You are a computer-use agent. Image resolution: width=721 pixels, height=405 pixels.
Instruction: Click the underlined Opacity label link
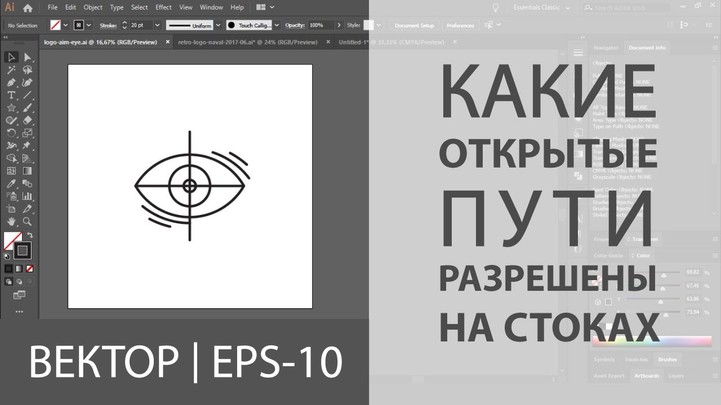point(294,25)
